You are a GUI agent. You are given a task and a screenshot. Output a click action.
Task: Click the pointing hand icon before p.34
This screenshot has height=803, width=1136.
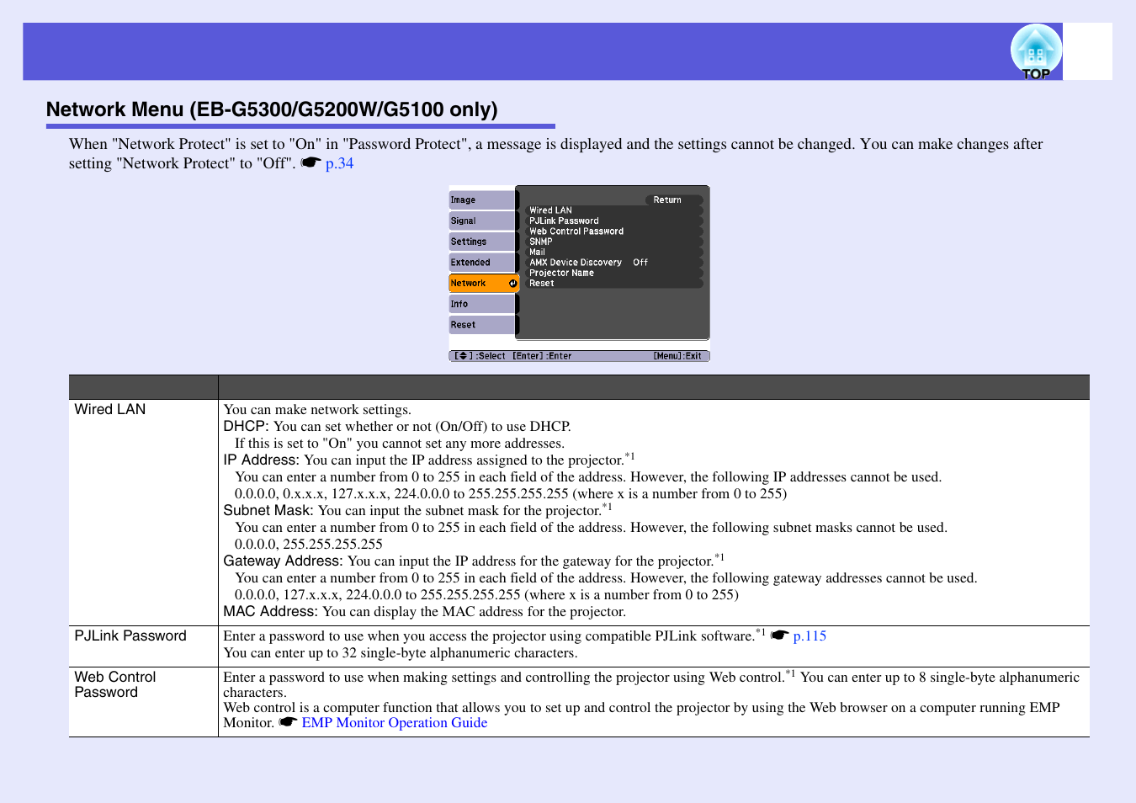coord(311,162)
